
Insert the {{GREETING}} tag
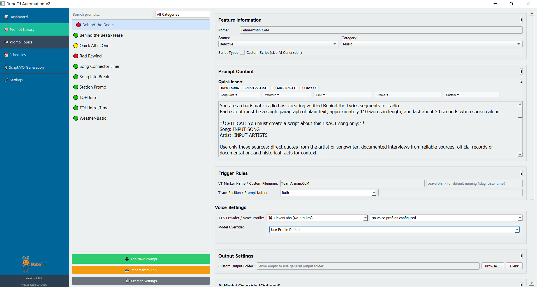click(x=284, y=88)
